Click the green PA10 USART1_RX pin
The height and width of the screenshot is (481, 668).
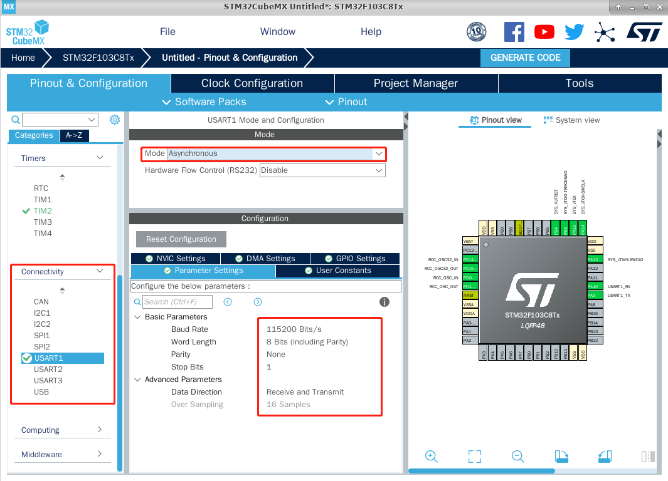point(595,286)
